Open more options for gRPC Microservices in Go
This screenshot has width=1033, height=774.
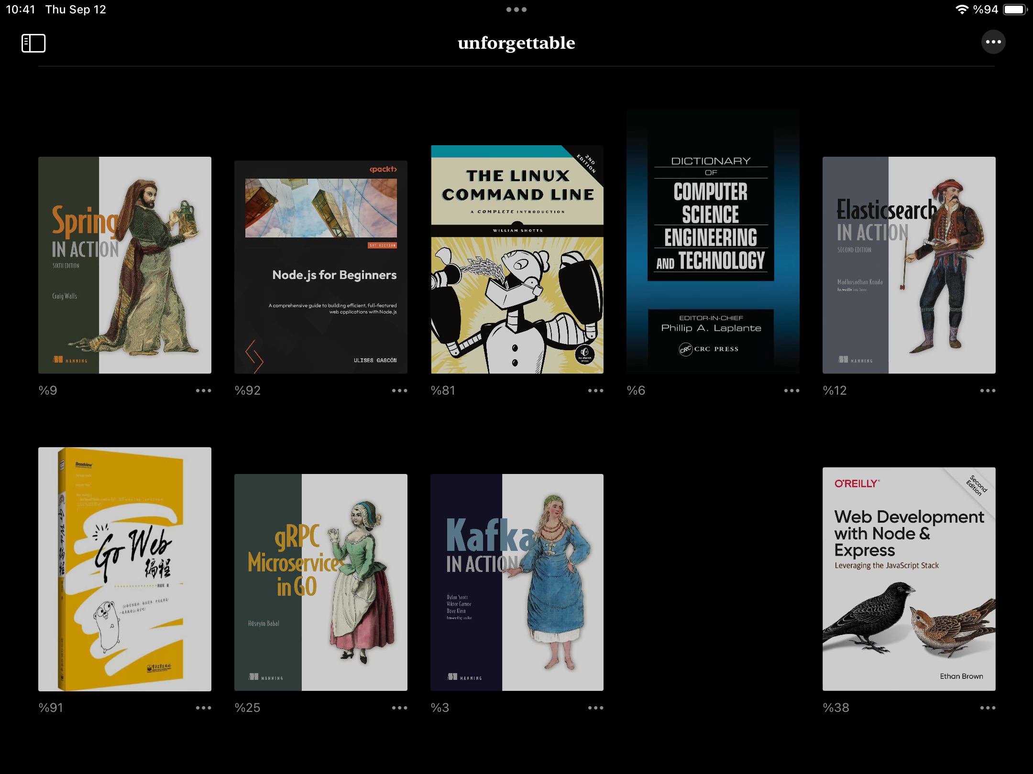[x=399, y=708]
